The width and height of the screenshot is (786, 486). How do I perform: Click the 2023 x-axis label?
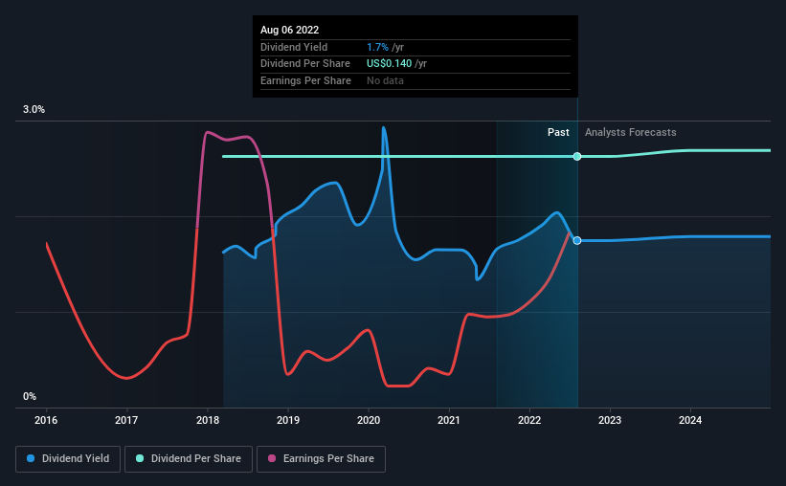click(610, 420)
